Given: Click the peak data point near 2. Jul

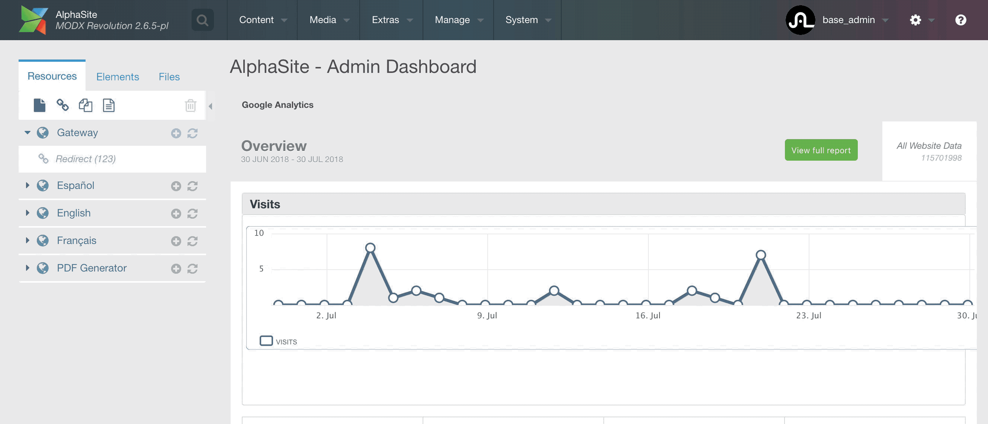Looking at the screenshot, I should (370, 248).
